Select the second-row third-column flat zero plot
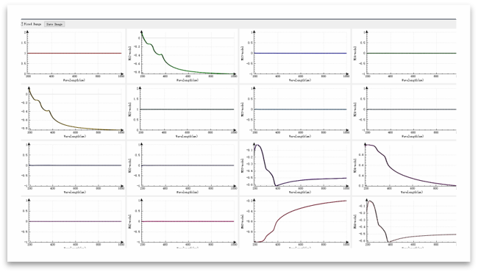The image size is (478, 272). pyautogui.click(x=295, y=112)
